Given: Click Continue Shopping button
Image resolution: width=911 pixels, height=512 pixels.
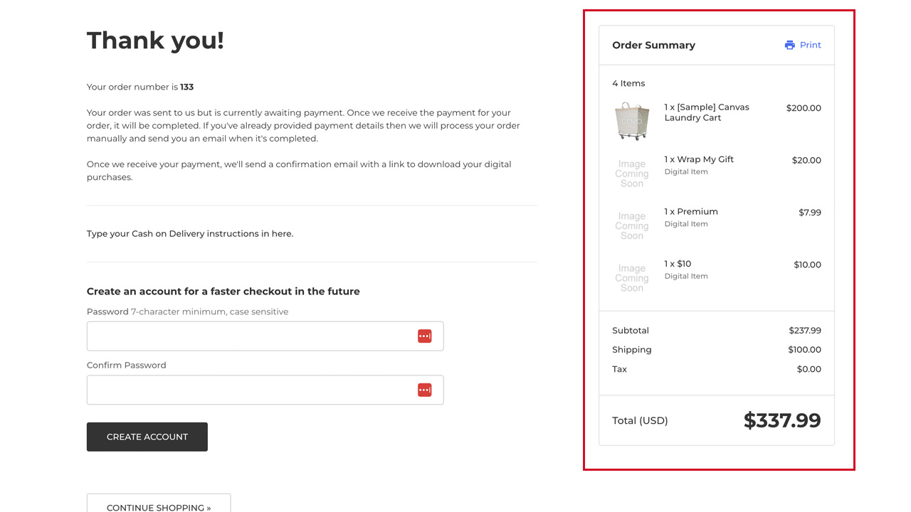Looking at the screenshot, I should coord(159,503).
